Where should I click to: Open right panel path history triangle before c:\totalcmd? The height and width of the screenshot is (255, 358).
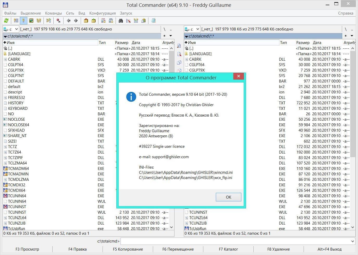click(x=186, y=36)
